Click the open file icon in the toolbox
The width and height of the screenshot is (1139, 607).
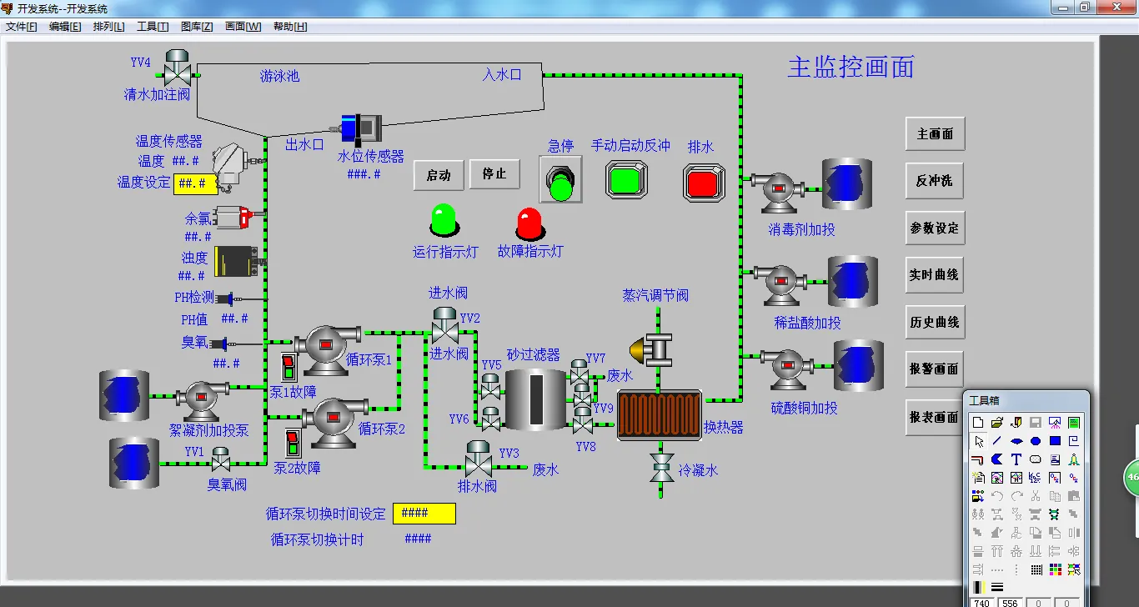click(x=996, y=423)
